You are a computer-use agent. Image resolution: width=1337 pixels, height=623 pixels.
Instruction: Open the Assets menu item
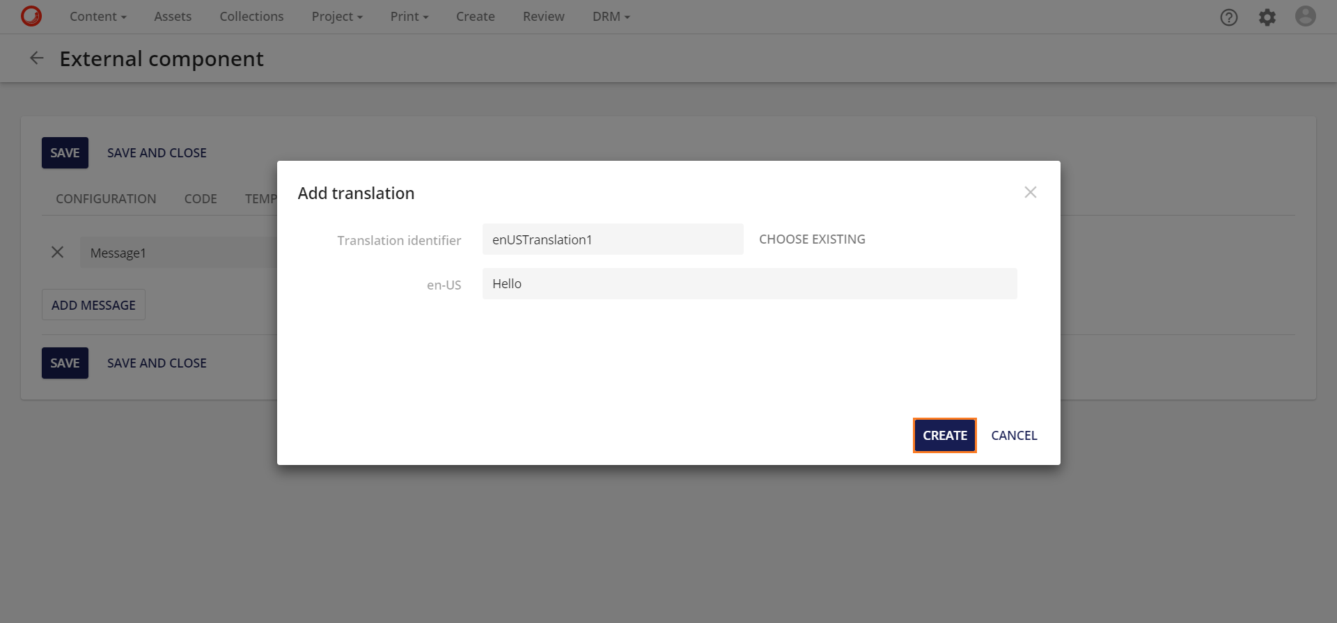[x=173, y=17]
